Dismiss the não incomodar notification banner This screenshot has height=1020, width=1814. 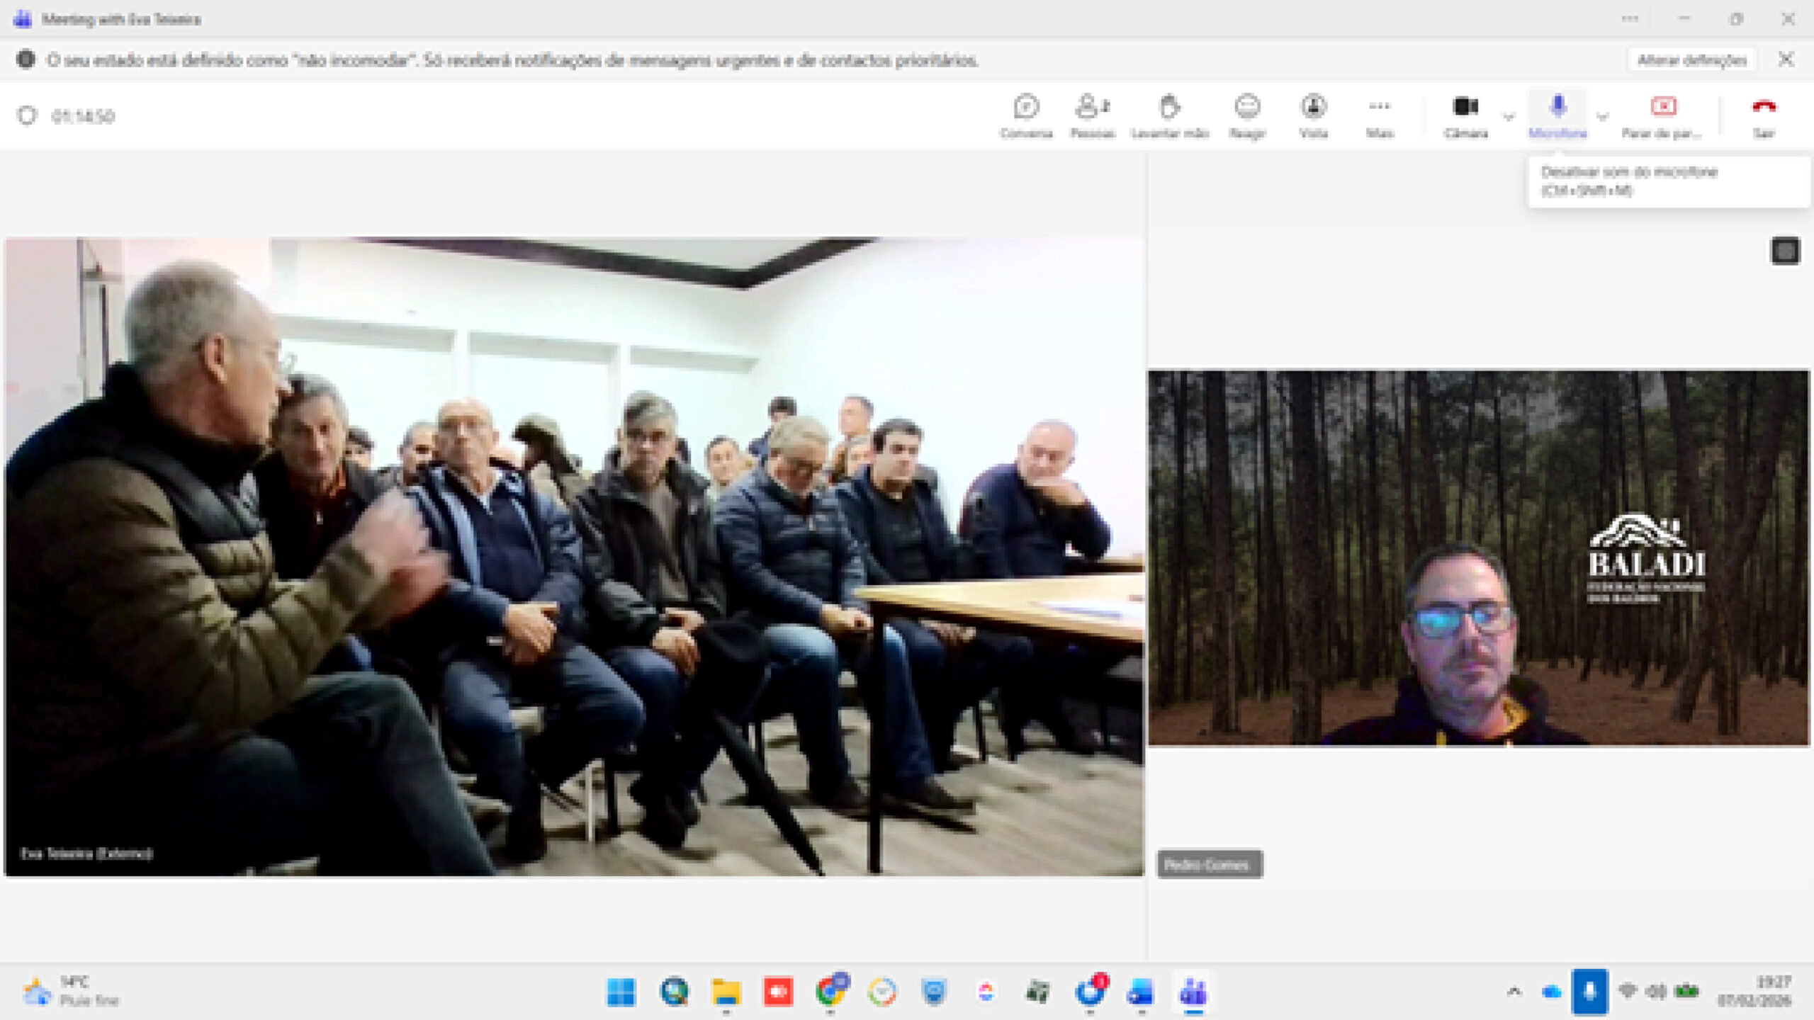[x=1786, y=59]
